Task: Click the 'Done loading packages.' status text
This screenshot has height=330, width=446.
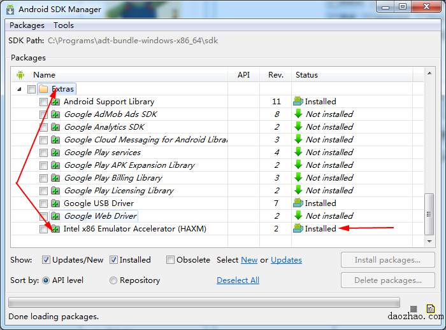Action: click(54, 317)
